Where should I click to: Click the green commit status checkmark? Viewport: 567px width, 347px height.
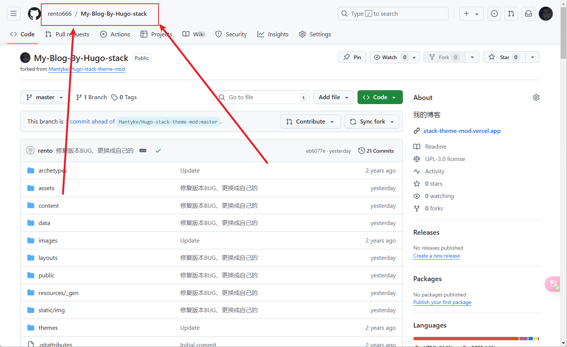click(x=158, y=151)
